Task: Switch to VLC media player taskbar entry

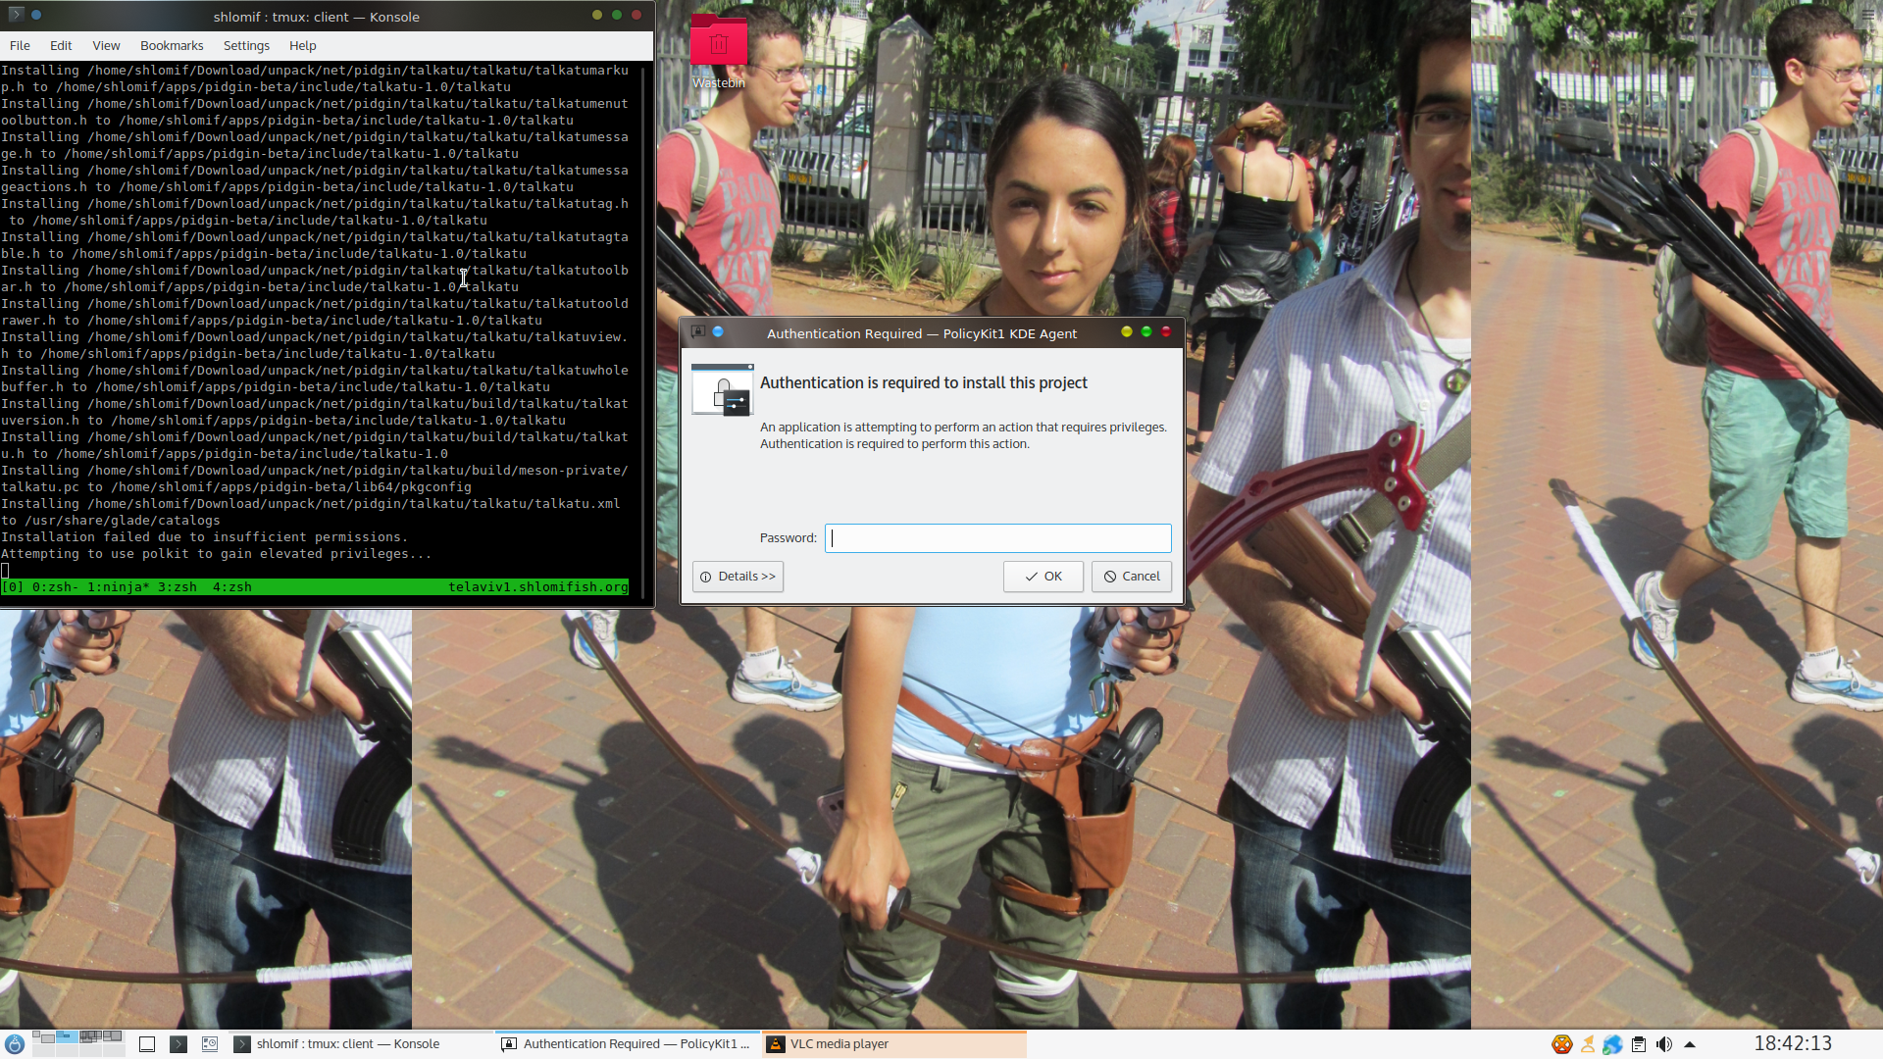Action: (894, 1044)
